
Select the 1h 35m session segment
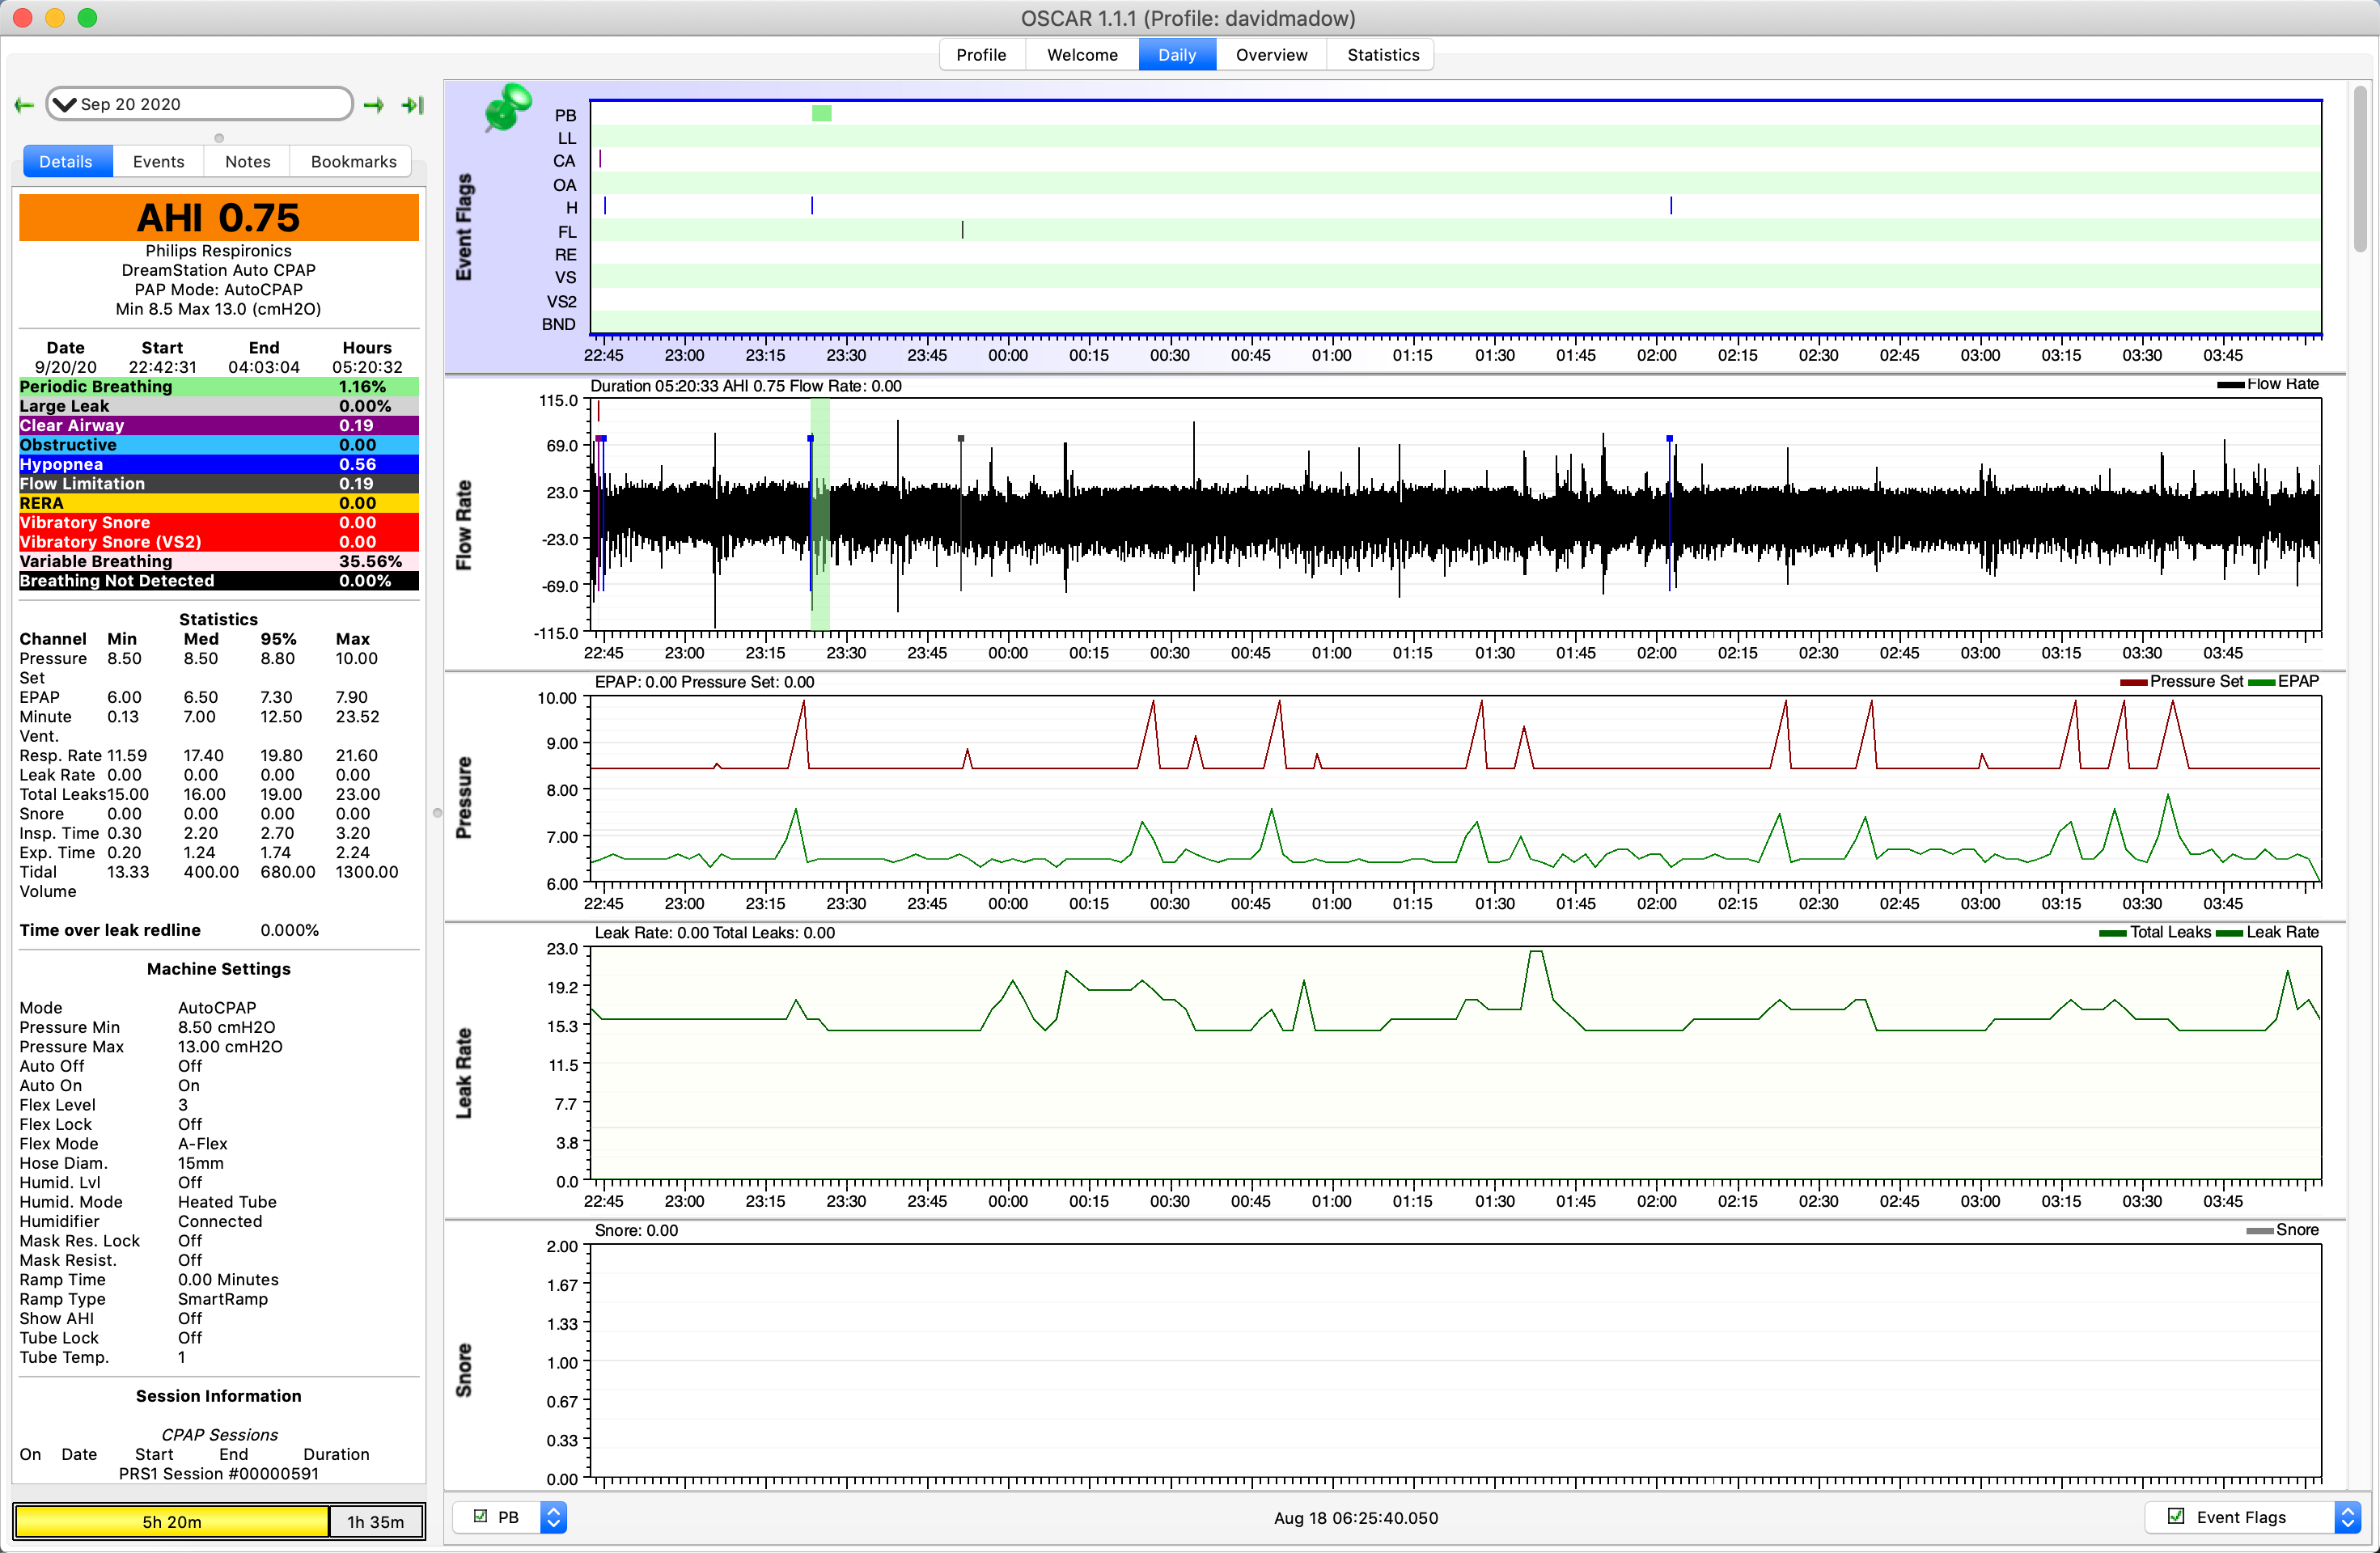point(376,1521)
